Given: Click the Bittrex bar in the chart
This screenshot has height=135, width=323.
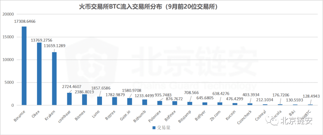Looking at the screenshot, I should [x=115, y=101].
